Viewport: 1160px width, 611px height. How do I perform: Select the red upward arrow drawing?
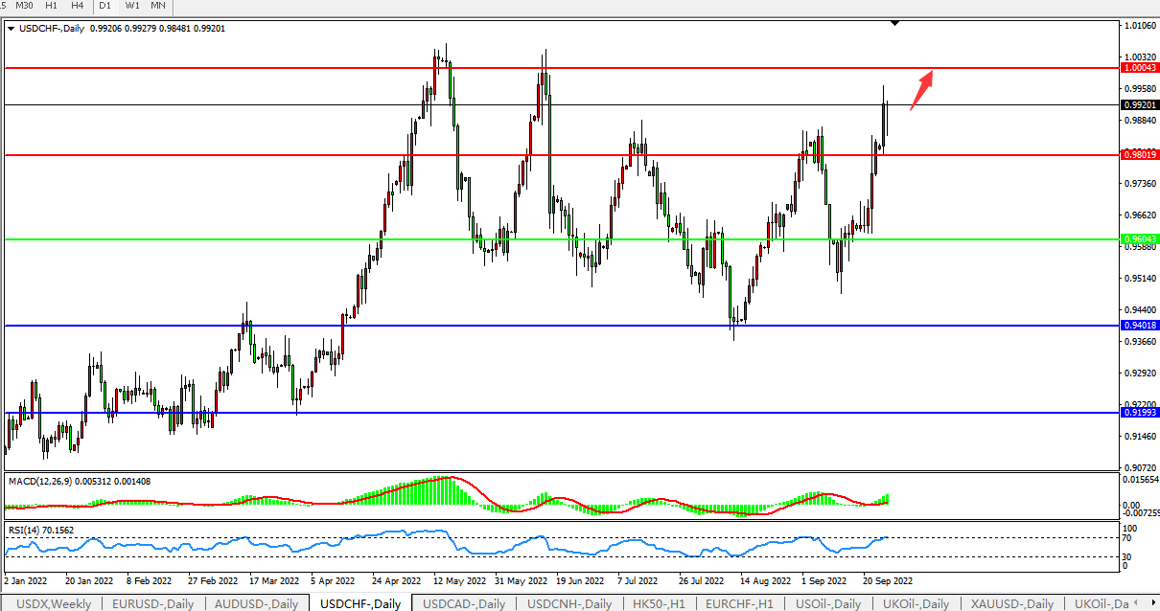[921, 90]
